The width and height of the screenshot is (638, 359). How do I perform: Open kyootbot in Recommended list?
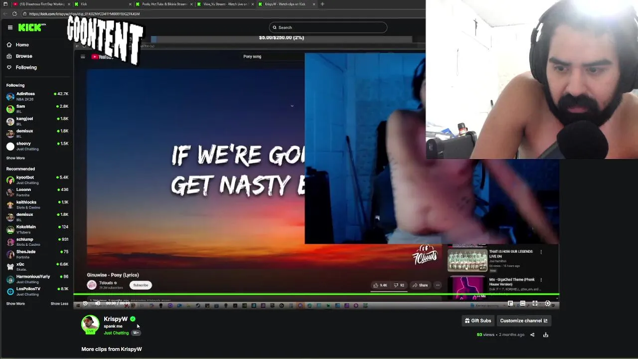(37, 180)
